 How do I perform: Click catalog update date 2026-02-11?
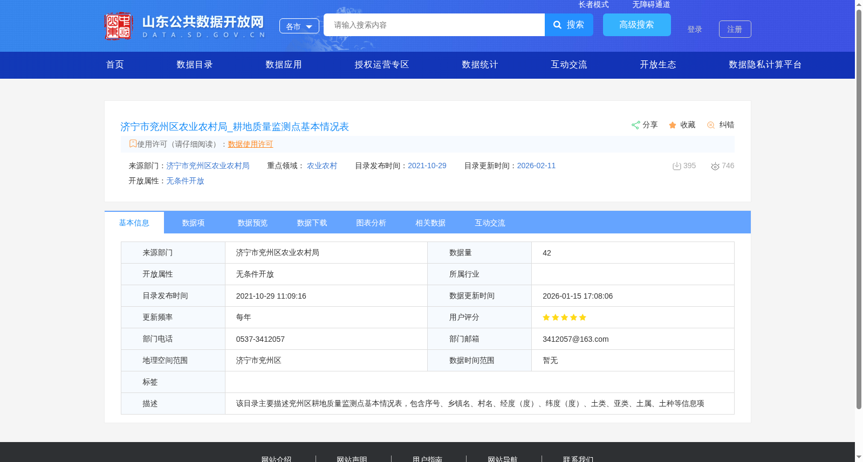coord(536,166)
